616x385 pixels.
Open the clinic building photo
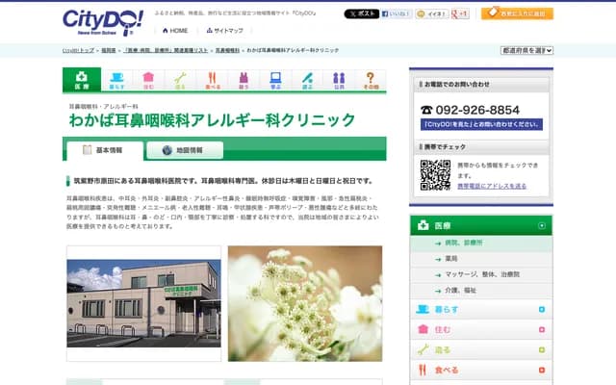pyautogui.click(x=143, y=303)
